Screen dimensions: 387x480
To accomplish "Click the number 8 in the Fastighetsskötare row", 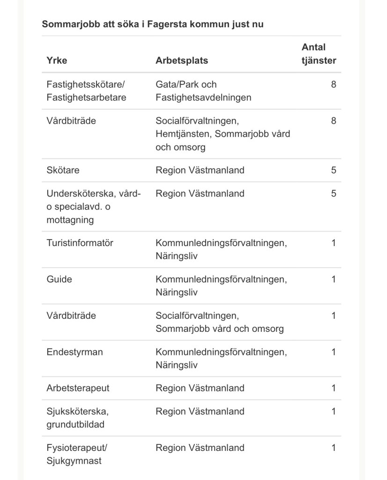I will tap(334, 85).
